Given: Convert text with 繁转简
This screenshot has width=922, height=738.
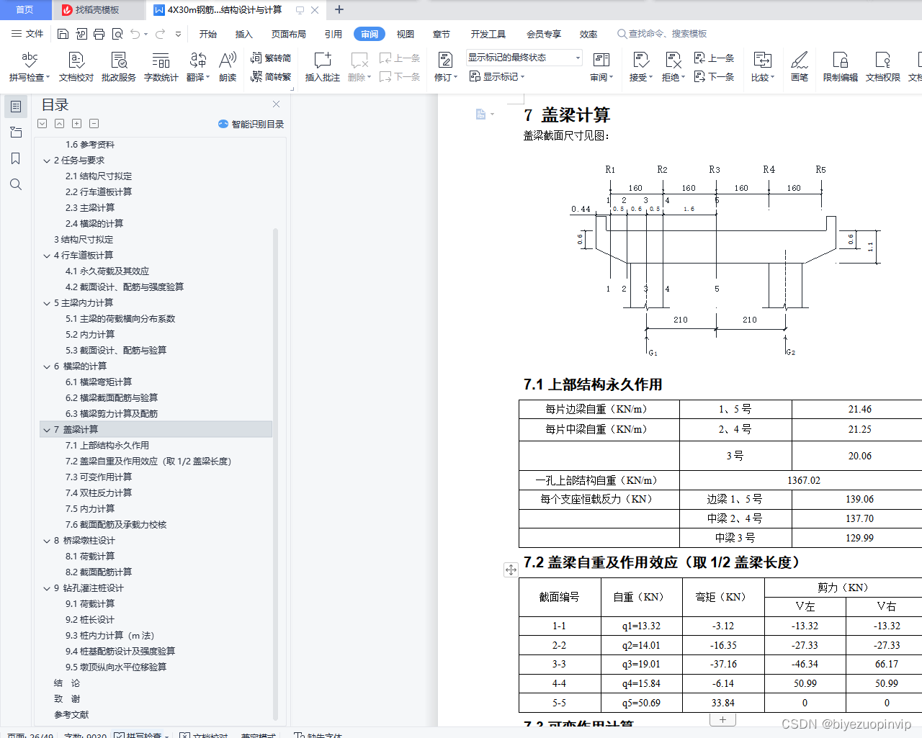Looking at the screenshot, I should pos(271,58).
